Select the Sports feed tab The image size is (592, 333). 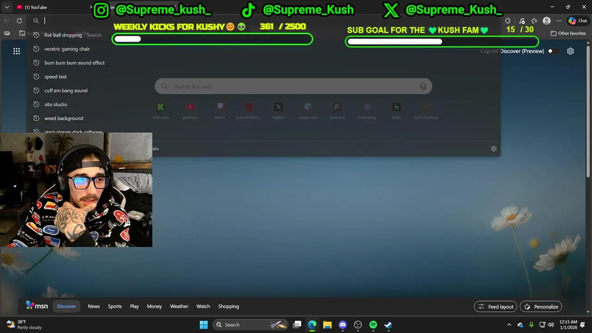point(115,306)
